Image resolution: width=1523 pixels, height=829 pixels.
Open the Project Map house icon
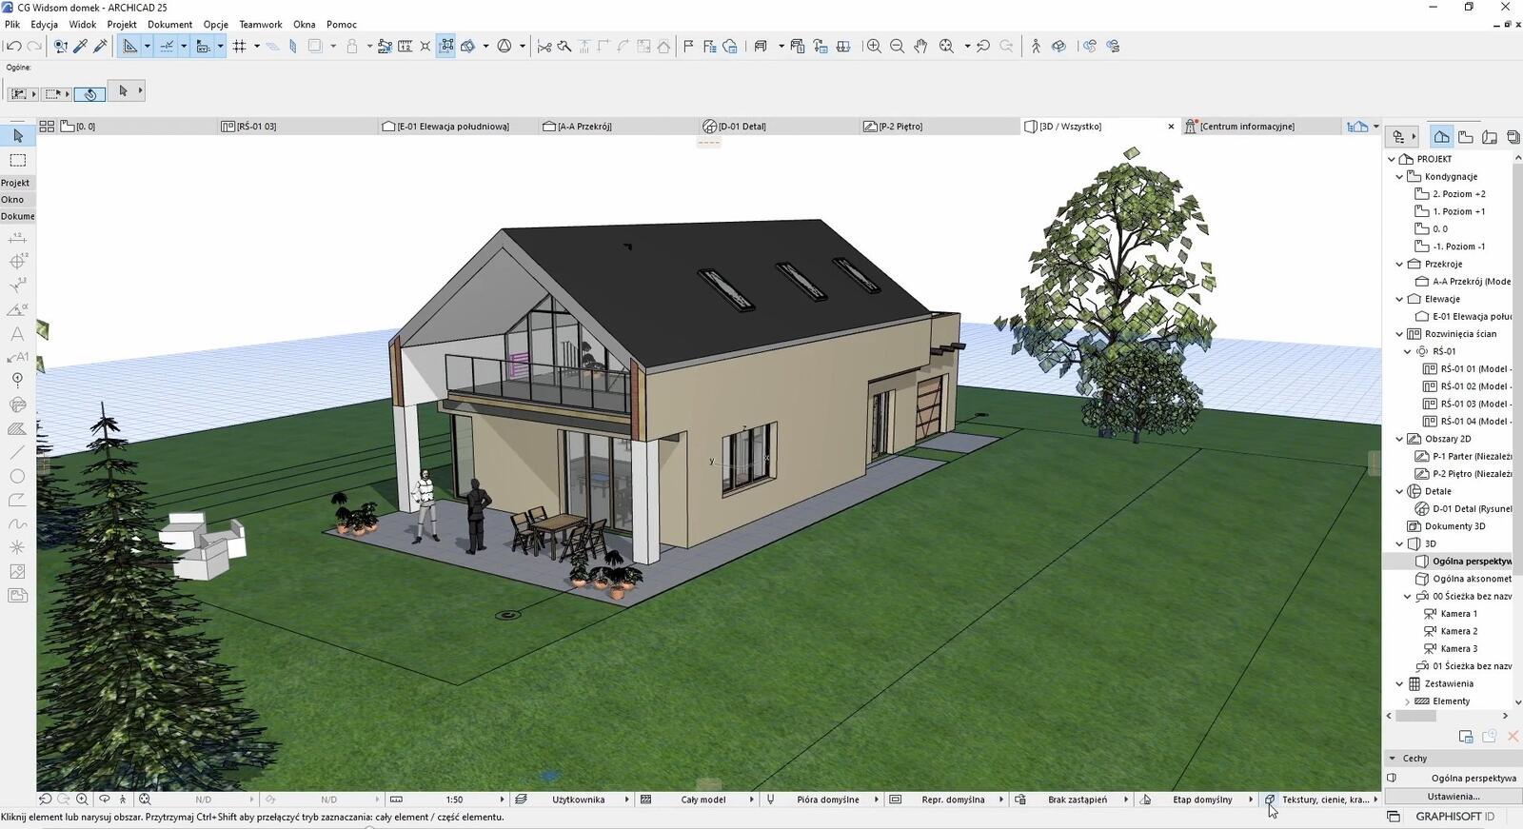click(x=1441, y=137)
